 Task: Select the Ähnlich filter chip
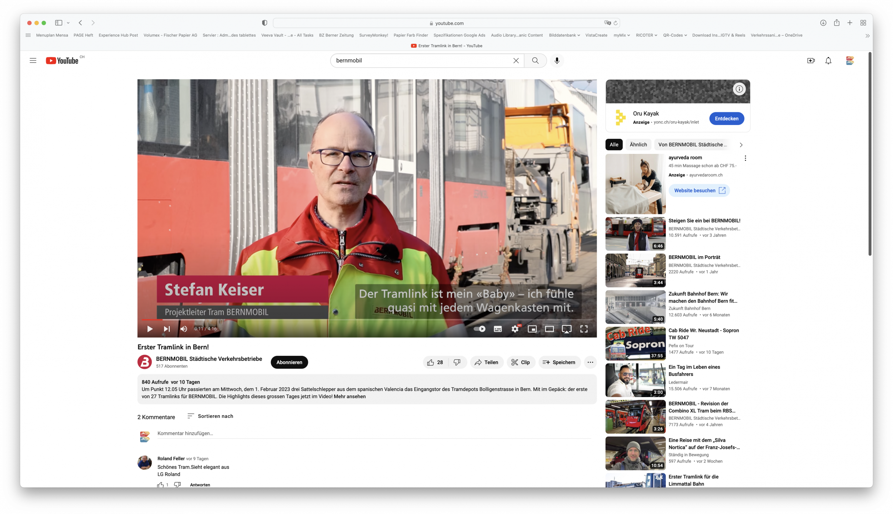click(638, 145)
